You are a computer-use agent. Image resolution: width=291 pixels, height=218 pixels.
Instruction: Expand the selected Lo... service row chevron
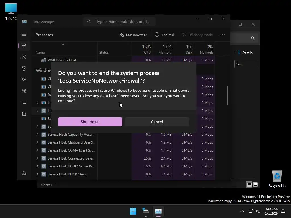(37, 111)
